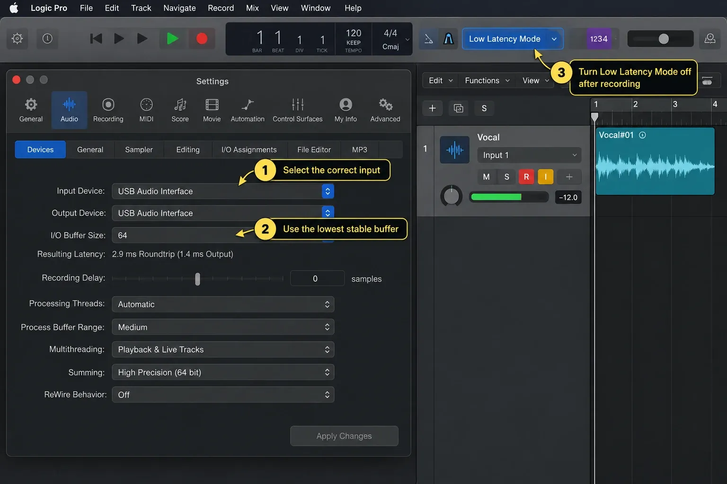727x484 pixels.
Task: Click the duplicate track icon
Action: (x=458, y=108)
